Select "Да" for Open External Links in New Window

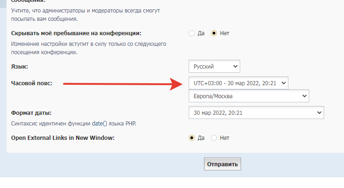point(192,138)
